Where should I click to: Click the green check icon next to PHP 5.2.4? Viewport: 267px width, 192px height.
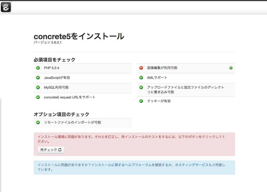pyautogui.click(x=38, y=68)
